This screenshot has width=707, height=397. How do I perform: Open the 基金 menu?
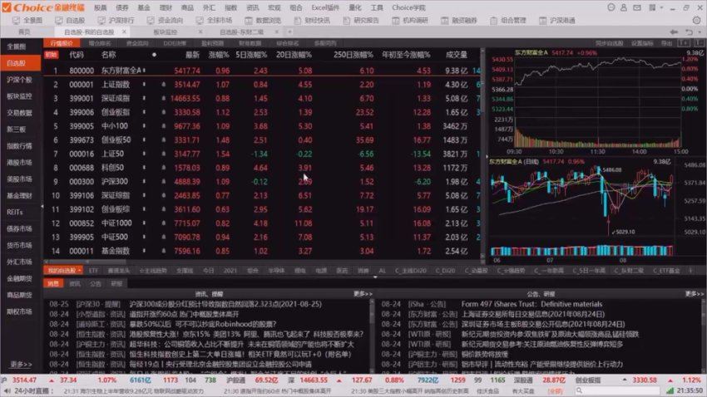pos(143,7)
